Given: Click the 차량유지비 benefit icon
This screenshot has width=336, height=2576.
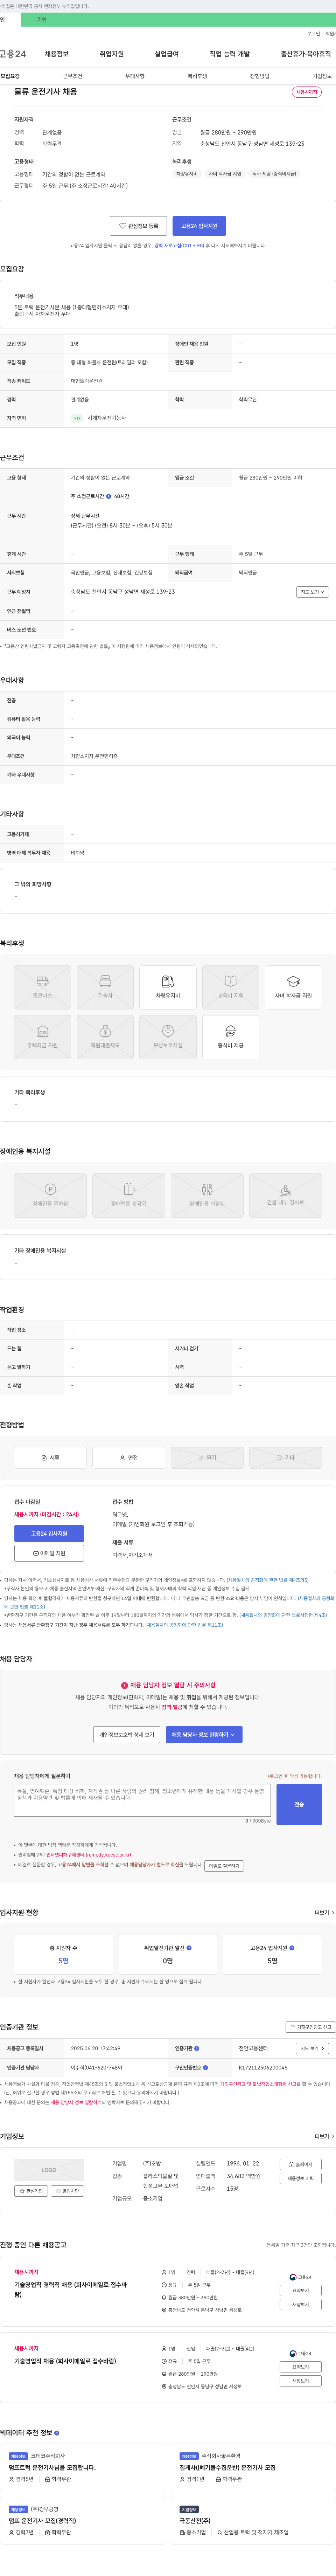Looking at the screenshot, I should coord(168,987).
